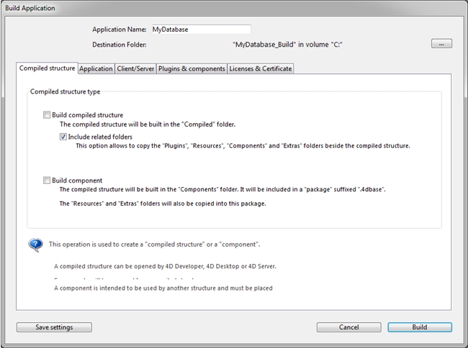Enable the Build compiled structure checkbox

pyautogui.click(x=48, y=115)
